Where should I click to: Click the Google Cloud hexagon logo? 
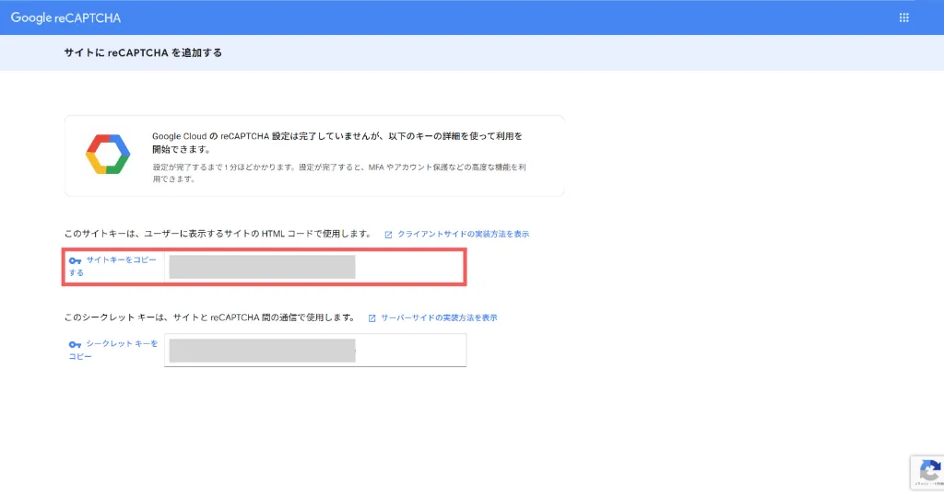point(108,155)
